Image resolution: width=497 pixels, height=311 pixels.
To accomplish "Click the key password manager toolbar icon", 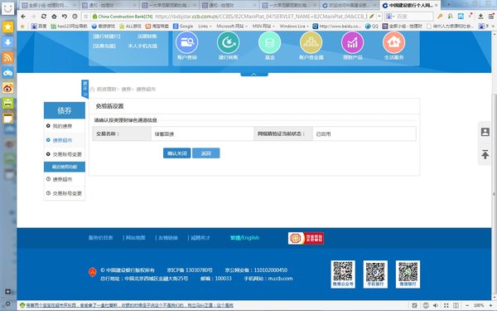I will [x=440, y=17].
